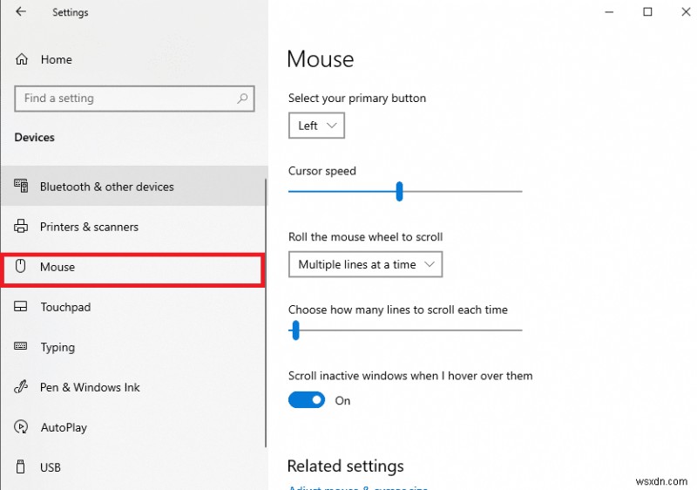Click the search magnifier icon
Viewport: 697px width, 490px height.
pyautogui.click(x=242, y=99)
